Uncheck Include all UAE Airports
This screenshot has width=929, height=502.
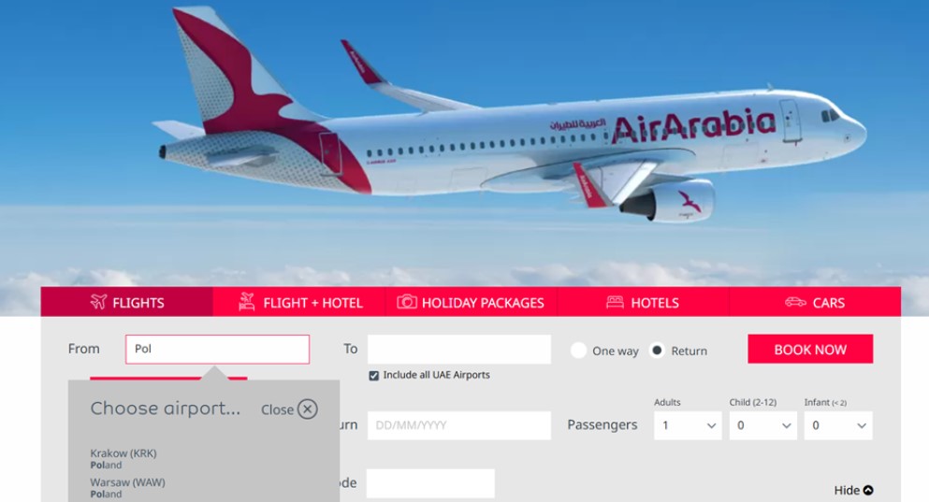click(374, 376)
